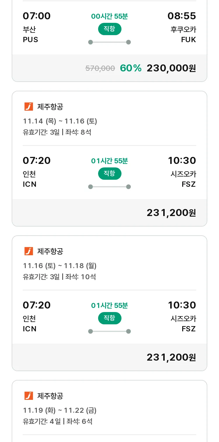This screenshot has width=219, height=442.
Task: Tap the 직항 badge on the 11.16 Incheon flight
Action: [109, 318]
